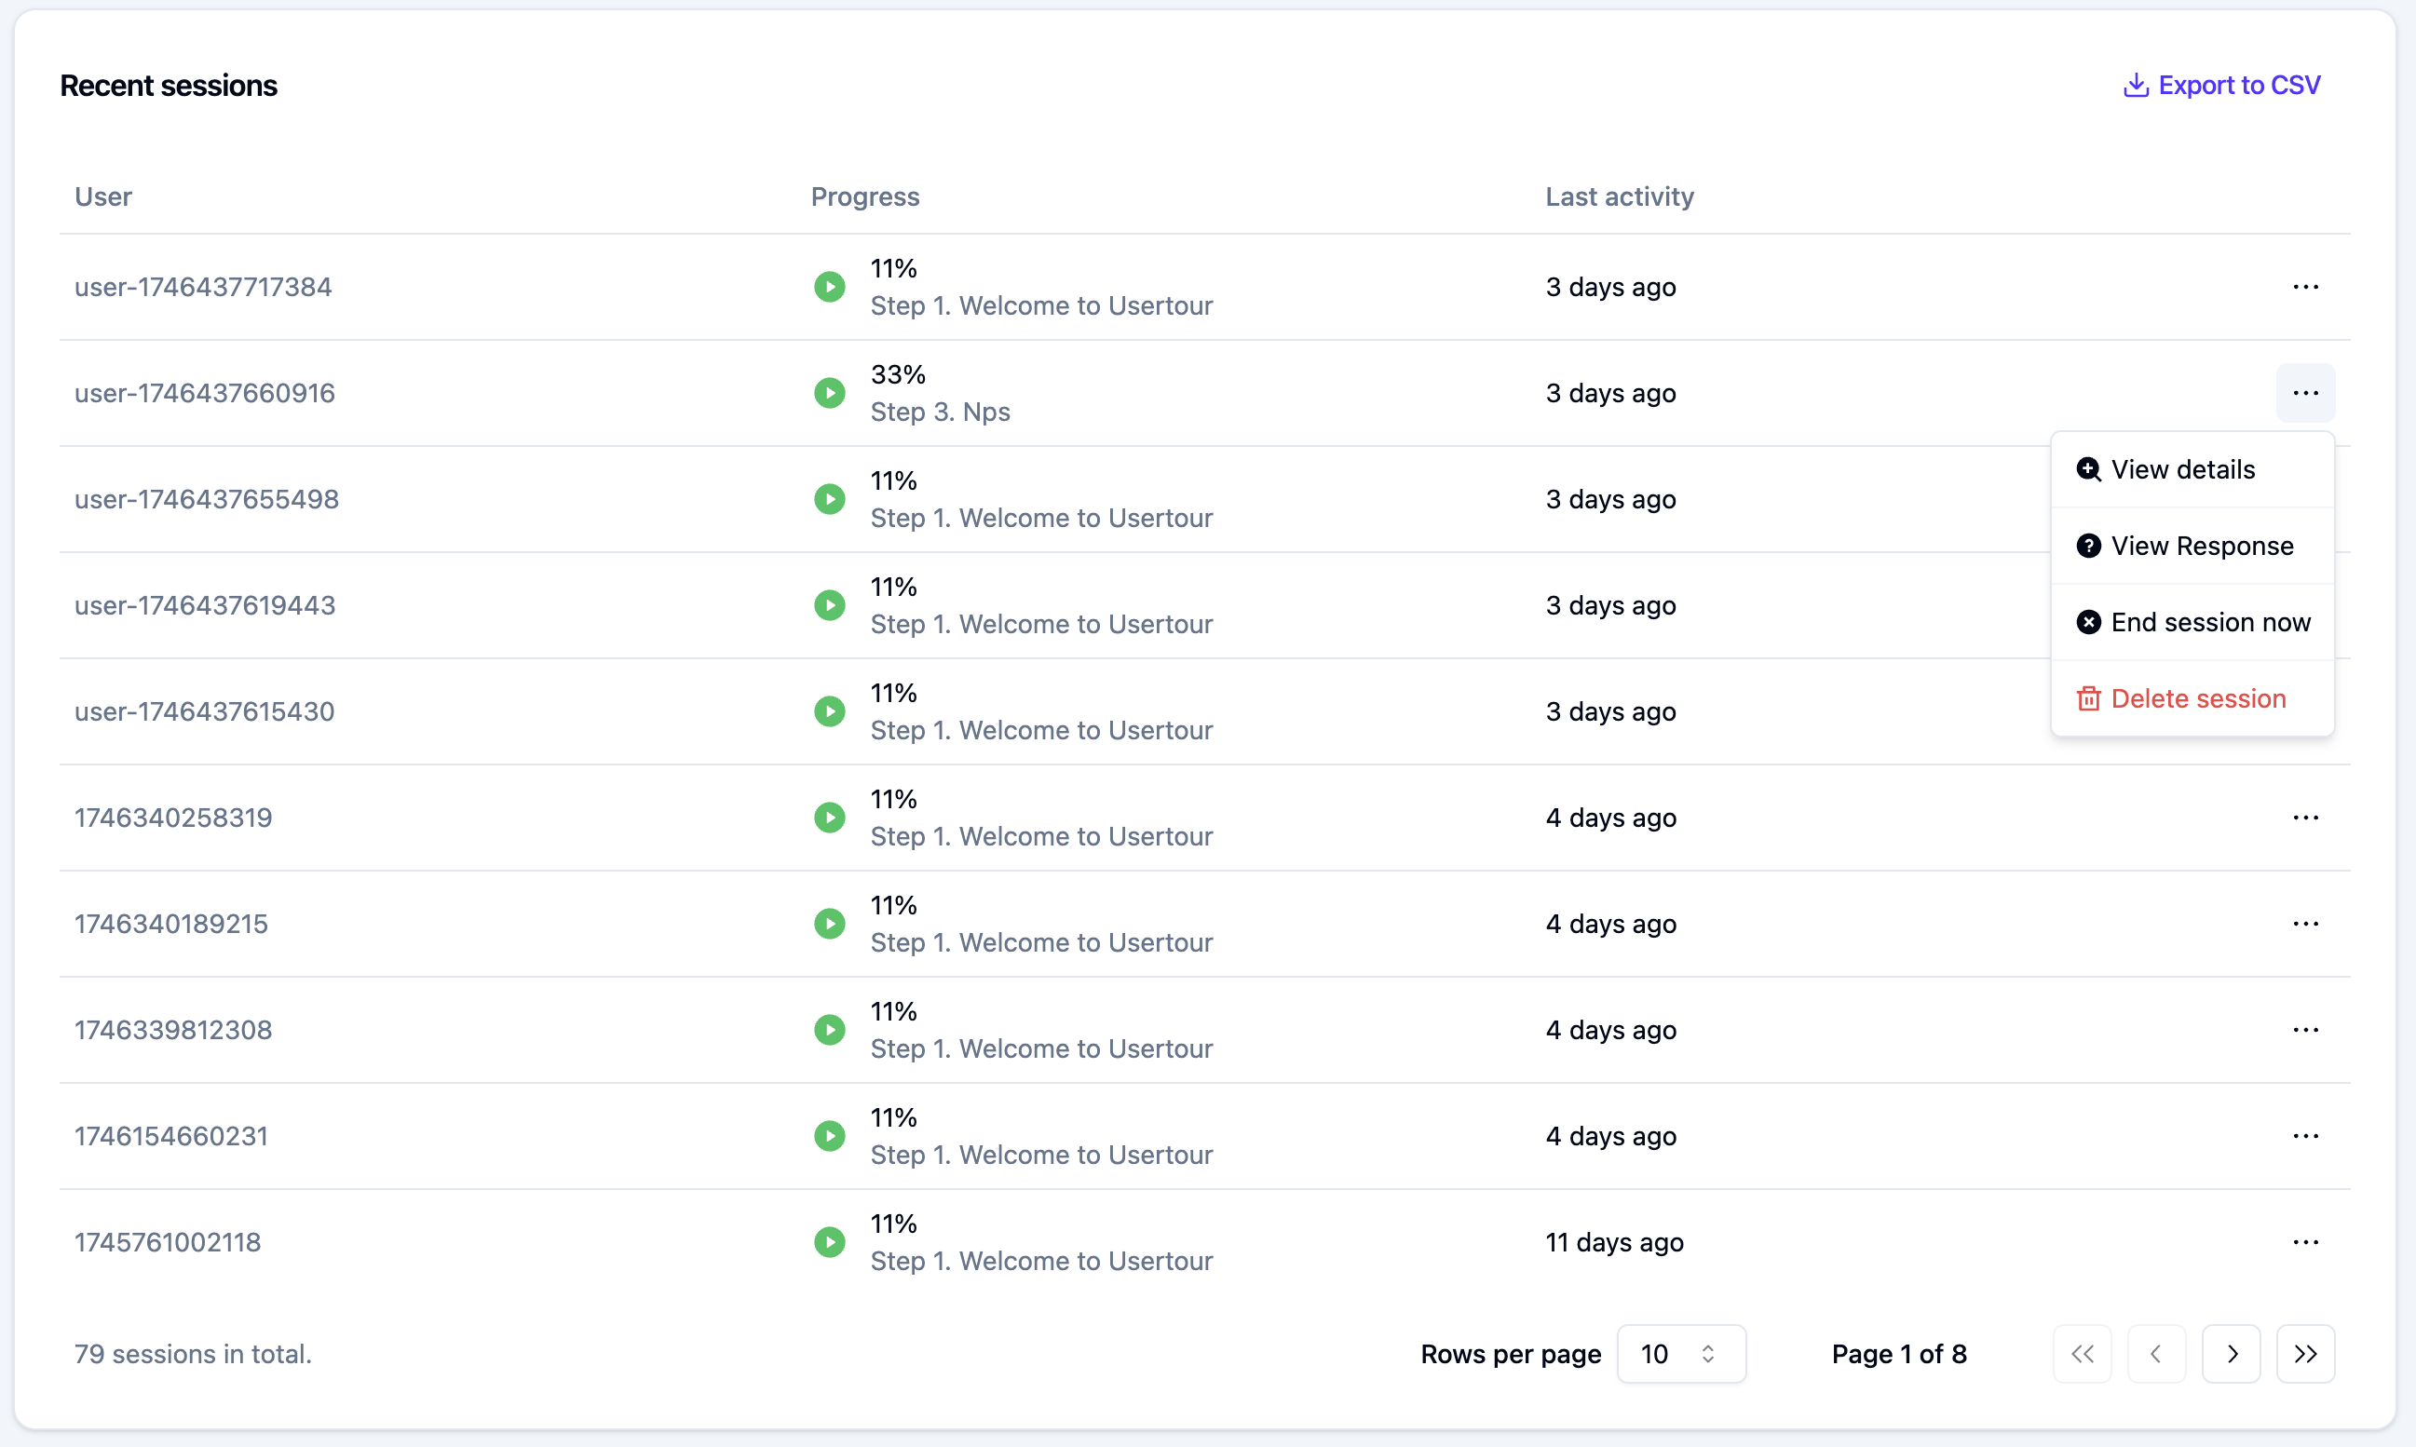This screenshot has height=1447, width=2416.
Task: Click green play icon for session 1746339812308
Action: [829, 1030]
